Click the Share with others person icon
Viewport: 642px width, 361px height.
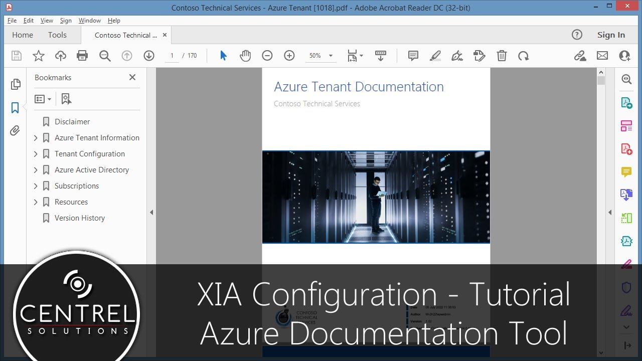point(624,56)
